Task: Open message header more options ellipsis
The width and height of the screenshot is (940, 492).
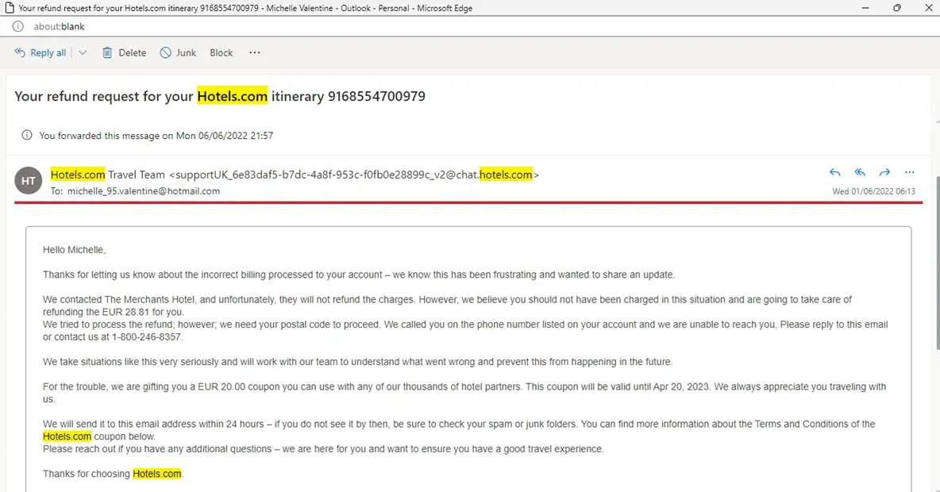Action: [909, 172]
